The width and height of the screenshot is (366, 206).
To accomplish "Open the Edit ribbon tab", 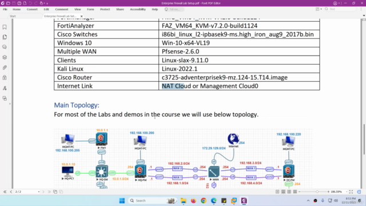I will pos(46,9).
